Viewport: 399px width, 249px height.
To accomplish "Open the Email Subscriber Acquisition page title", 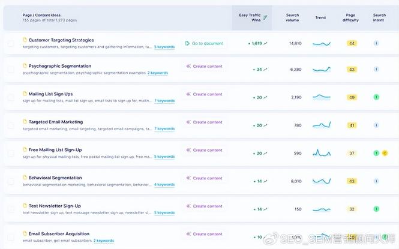I will click(59, 233).
